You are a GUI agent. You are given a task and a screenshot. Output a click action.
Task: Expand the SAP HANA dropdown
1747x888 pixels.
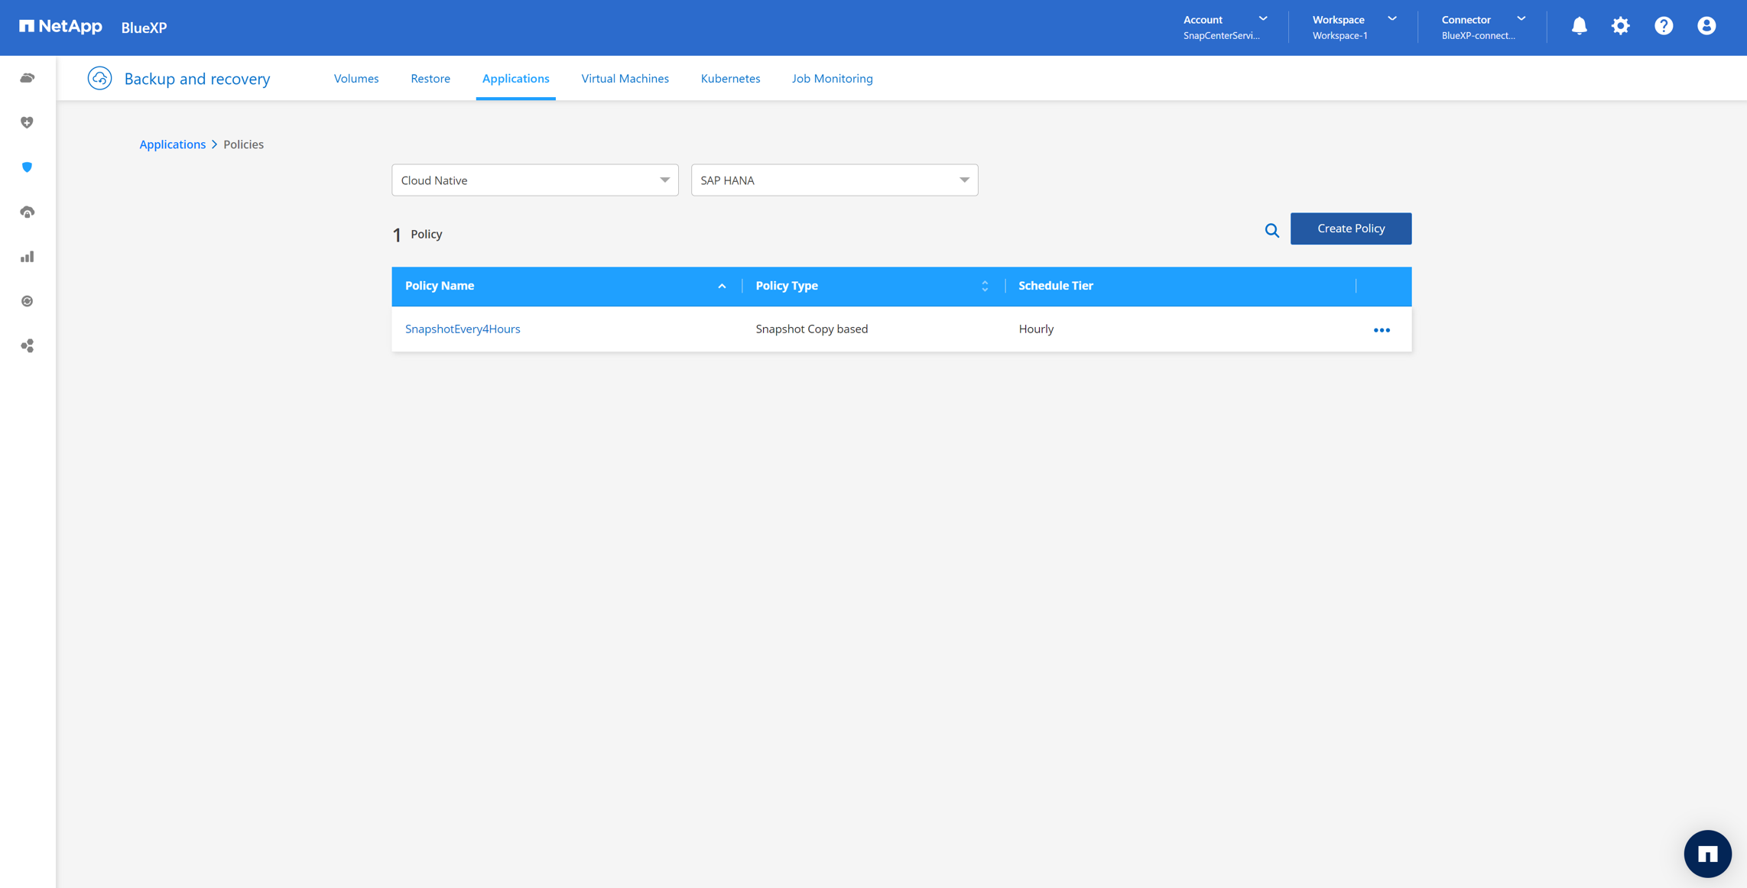click(833, 180)
